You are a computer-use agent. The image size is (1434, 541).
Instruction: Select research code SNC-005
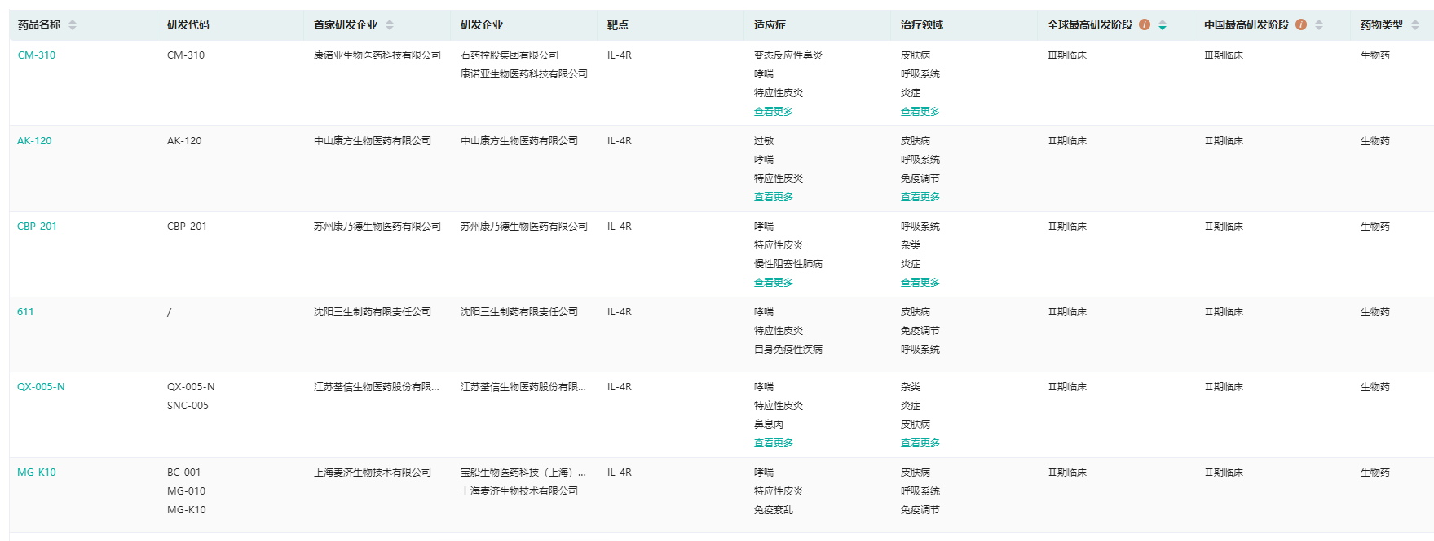point(188,406)
